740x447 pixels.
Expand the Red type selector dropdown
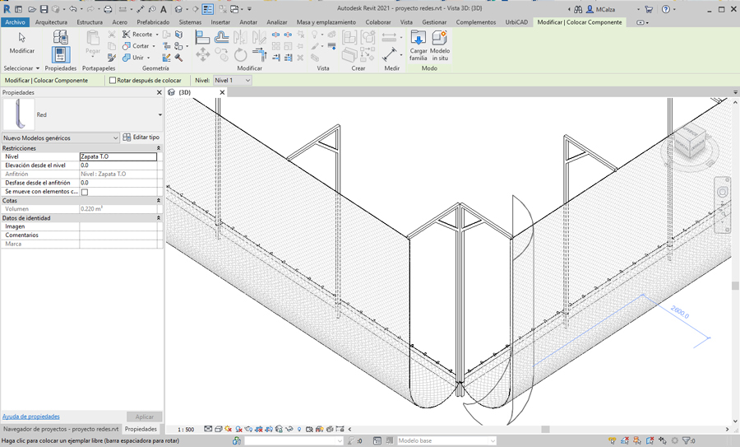point(160,115)
